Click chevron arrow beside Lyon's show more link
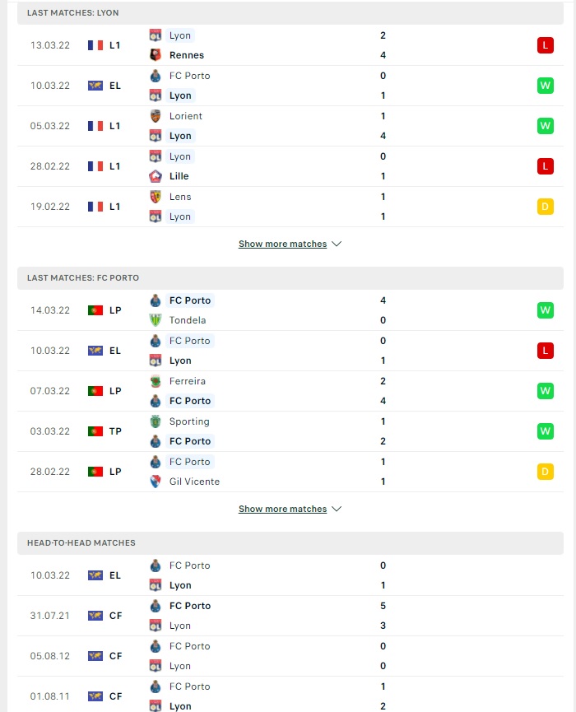The width and height of the screenshot is (576, 712). click(337, 244)
